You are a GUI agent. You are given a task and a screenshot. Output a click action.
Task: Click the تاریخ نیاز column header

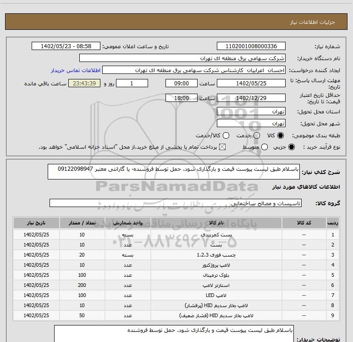tap(36, 223)
